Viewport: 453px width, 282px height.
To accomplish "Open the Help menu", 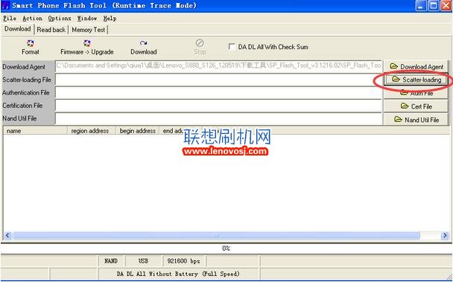I will (110, 19).
